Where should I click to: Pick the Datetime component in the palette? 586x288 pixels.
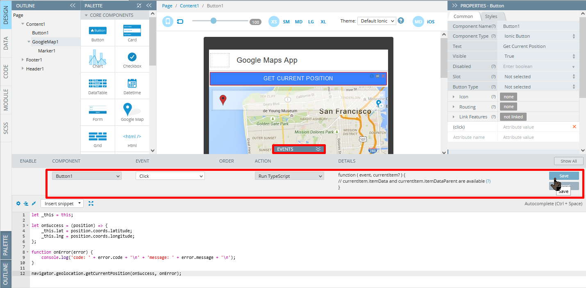(x=132, y=86)
